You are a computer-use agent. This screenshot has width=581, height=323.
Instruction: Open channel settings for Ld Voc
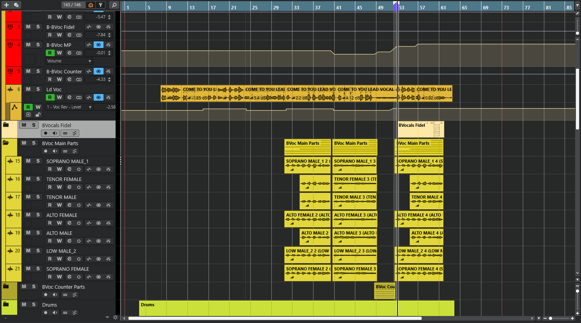pos(69,98)
